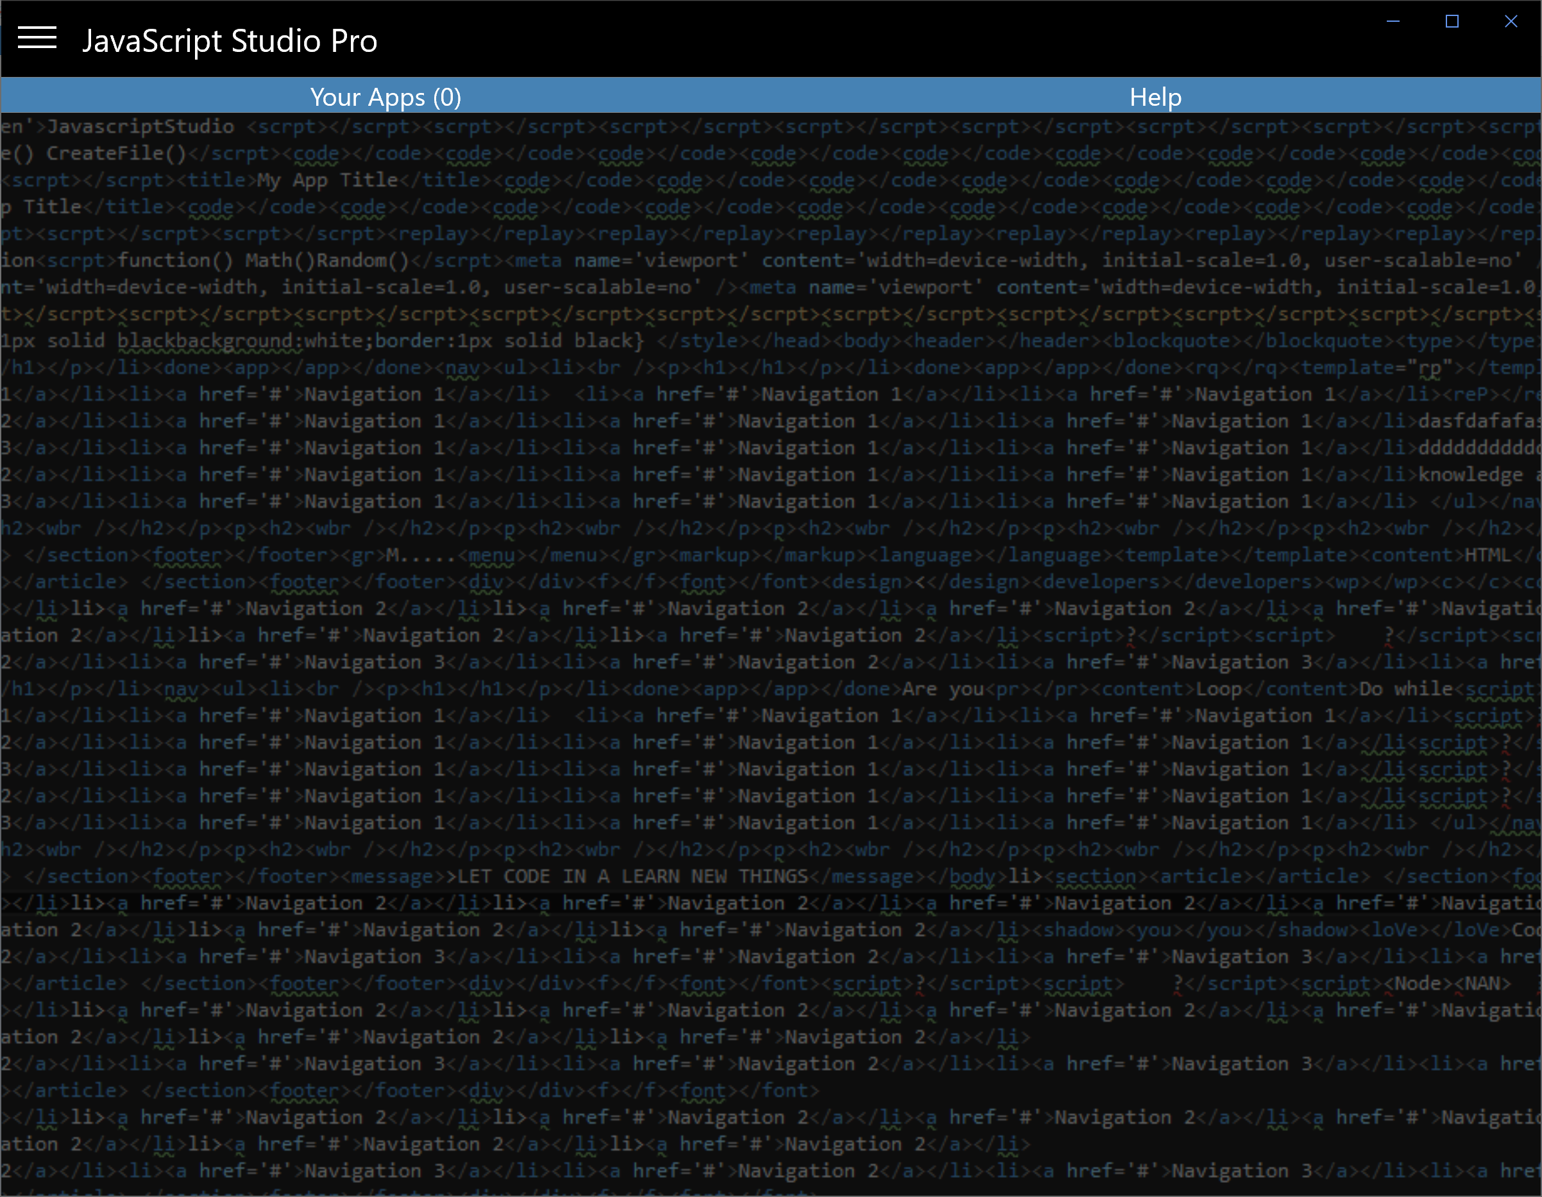Switch to the Your Apps (0) tab
The image size is (1542, 1197).
tap(385, 97)
